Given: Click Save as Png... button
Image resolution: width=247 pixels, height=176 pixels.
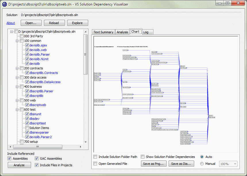Looking at the screenshot, I should coord(154,164).
